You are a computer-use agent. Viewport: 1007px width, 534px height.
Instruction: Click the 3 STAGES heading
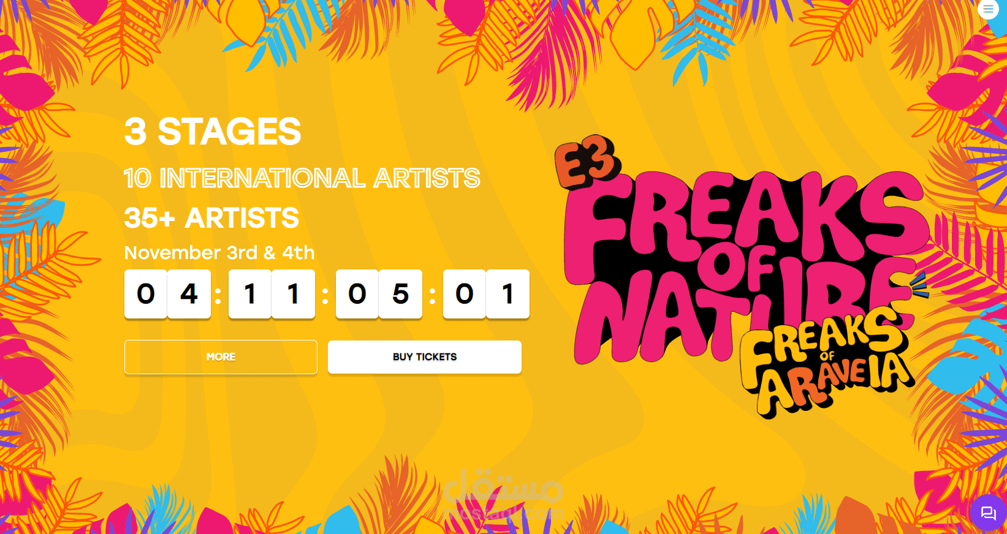(213, 130)
